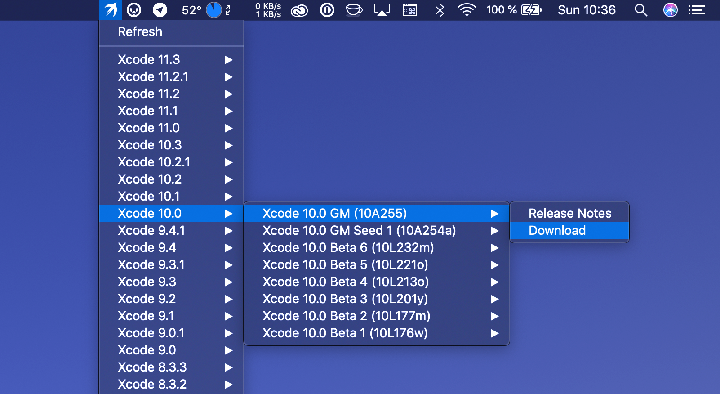
Task: Open the Xcode 9.0 menu item
Action: [x=171, y=350]
